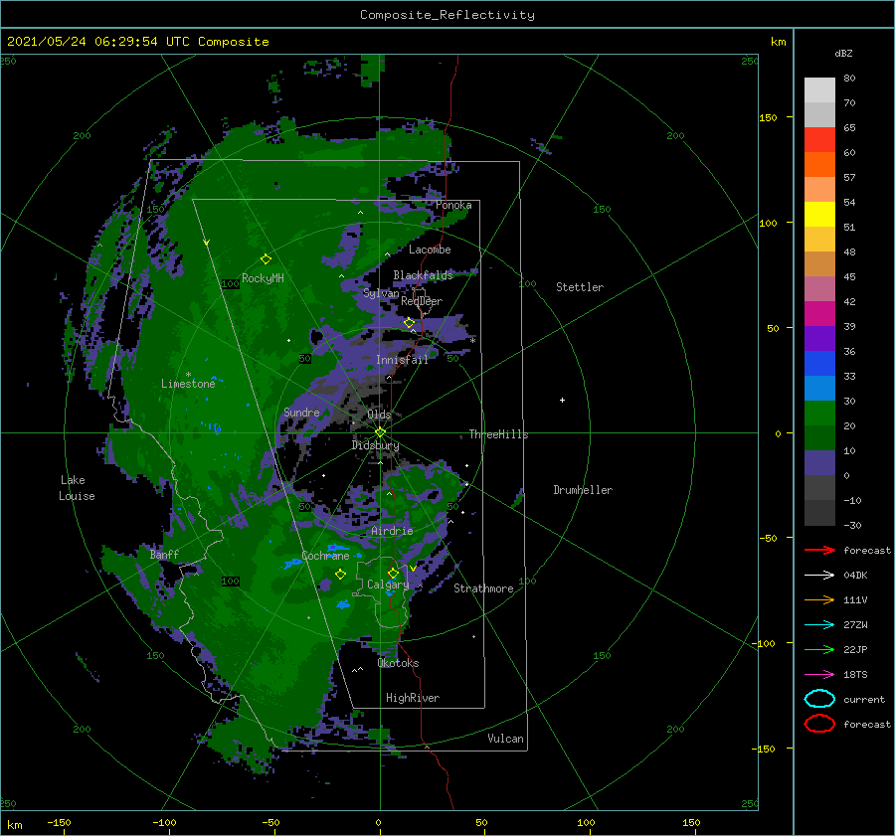The height and width of the screenshot is (836, 895).
Task: Select the Ponoka label
Action: pyautogui.click(x=453, y=205)
